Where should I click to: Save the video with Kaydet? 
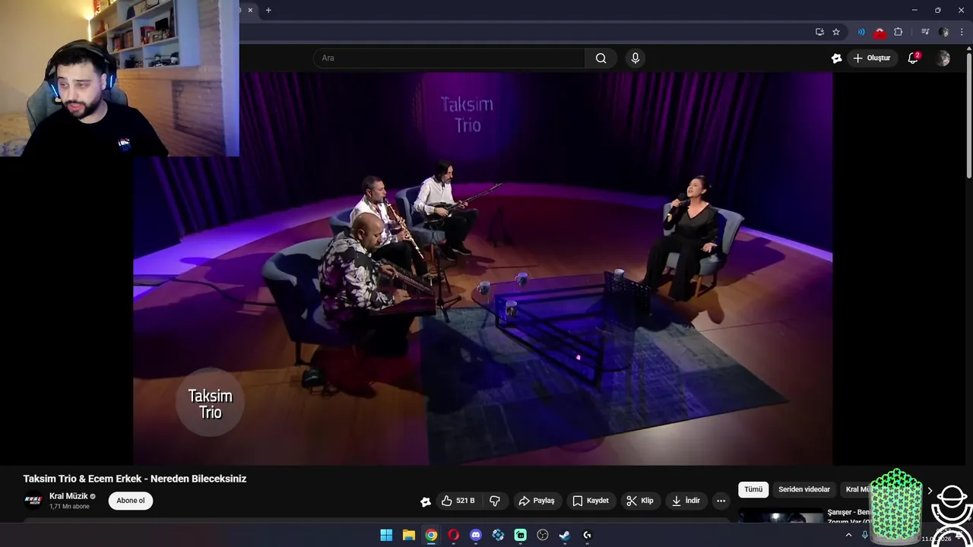pyautogui.click(x=591, y=501)
